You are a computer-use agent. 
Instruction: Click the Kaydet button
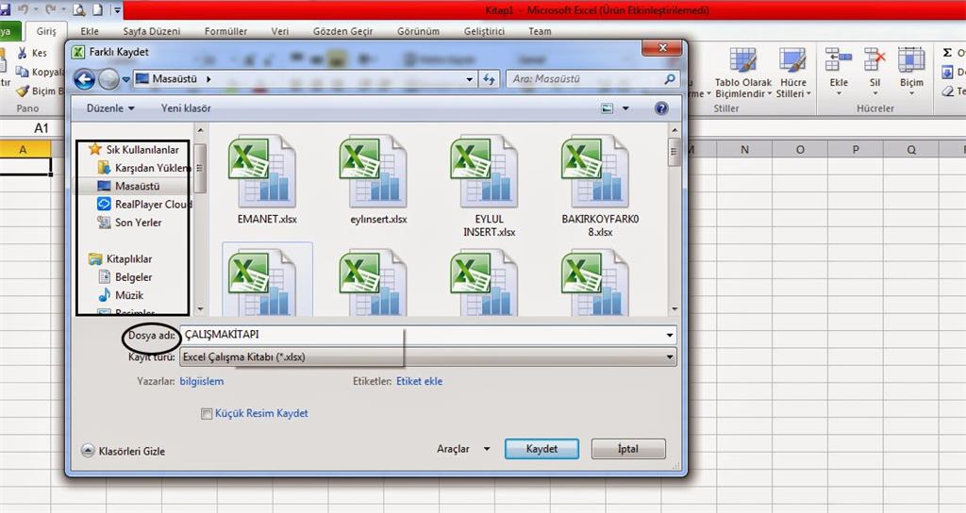click(x=541, y=449)
